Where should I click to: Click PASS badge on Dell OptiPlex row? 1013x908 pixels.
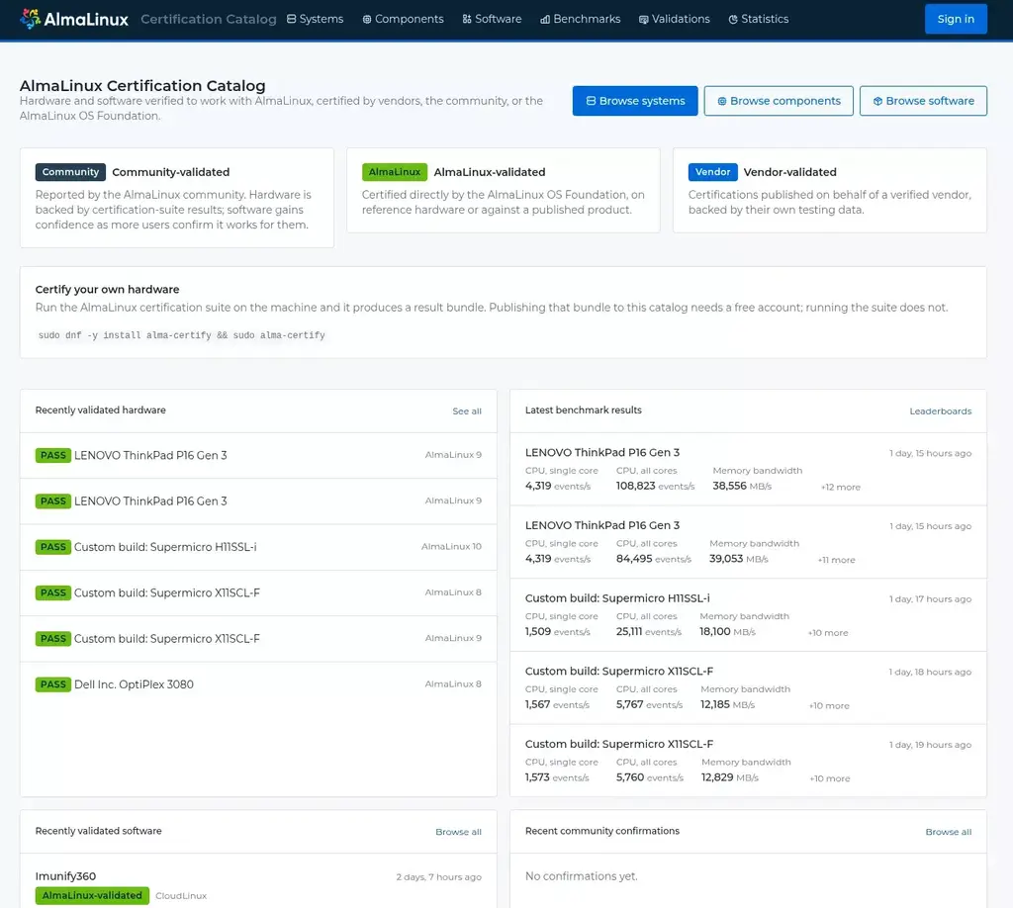tap(53, 684)
